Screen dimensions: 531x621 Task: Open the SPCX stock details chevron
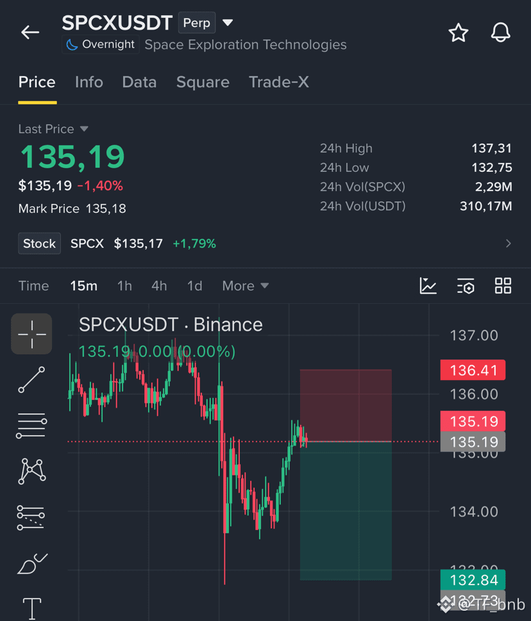[509, 243]
